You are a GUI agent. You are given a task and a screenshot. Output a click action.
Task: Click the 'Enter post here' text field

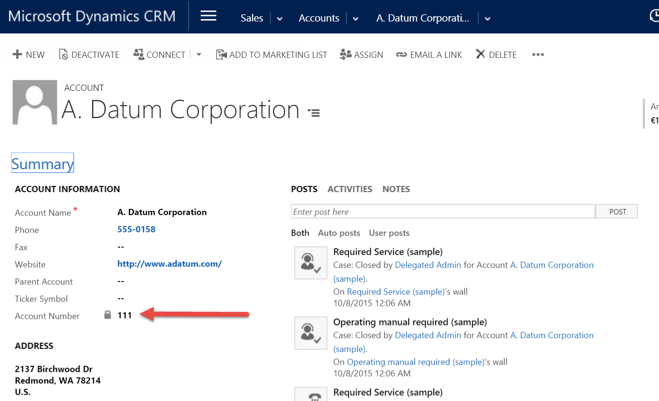click(x=443, y=212)
